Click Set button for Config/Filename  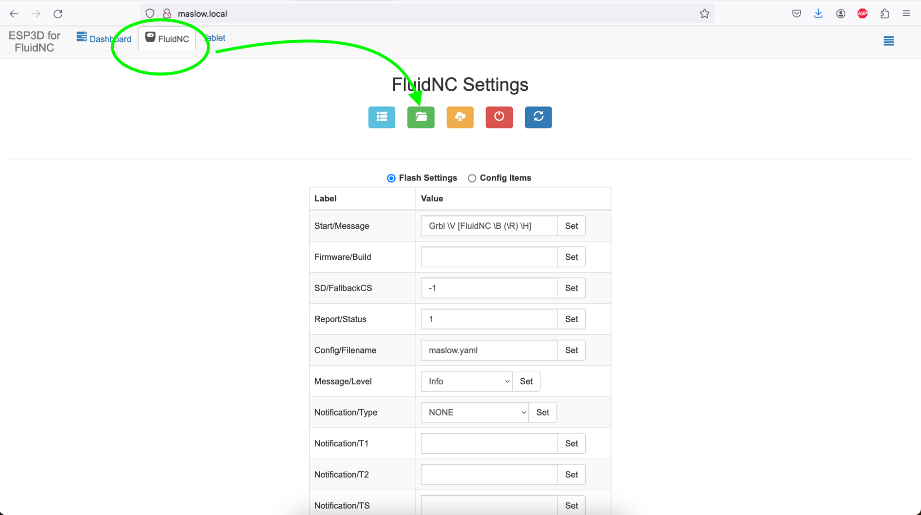point(571,350)
